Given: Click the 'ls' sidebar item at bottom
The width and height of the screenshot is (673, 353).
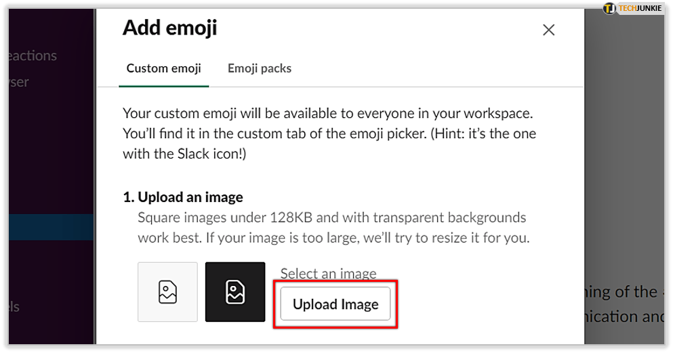Looking at the screenshot, I should click(x=9, y=307).
